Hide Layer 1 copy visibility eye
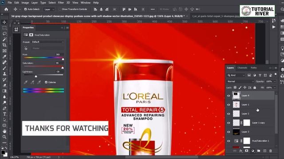 click(229, 123)
